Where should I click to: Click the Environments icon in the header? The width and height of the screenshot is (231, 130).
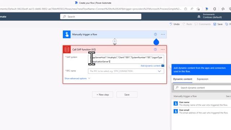click(199, 17)
